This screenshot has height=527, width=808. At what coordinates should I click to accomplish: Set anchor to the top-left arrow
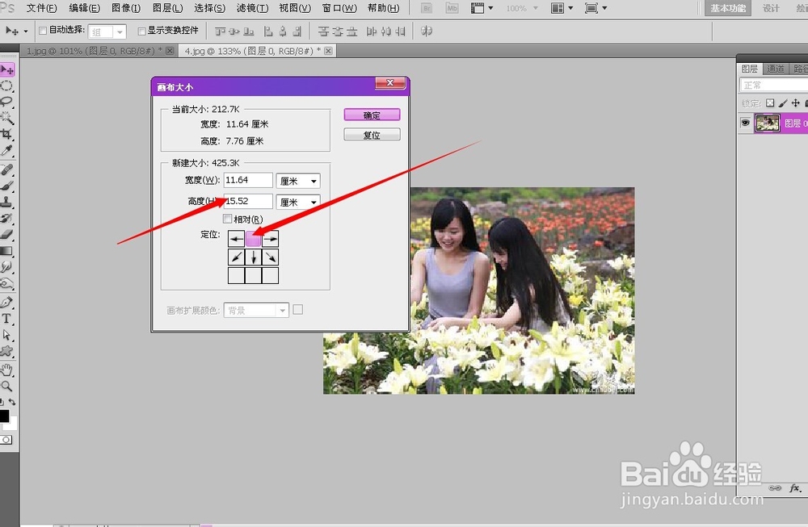(236, 239)
